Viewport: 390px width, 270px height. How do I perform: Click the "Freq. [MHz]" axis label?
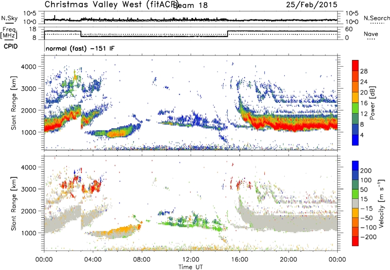(9, 33)
